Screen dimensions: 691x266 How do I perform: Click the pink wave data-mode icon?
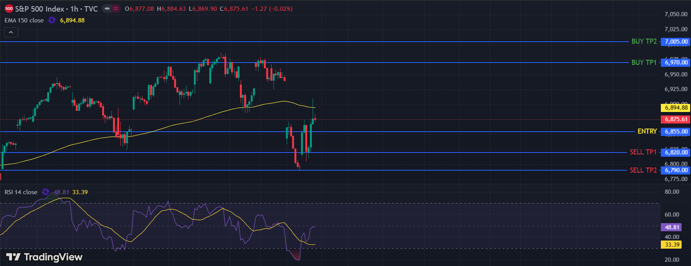click(116, 8)
